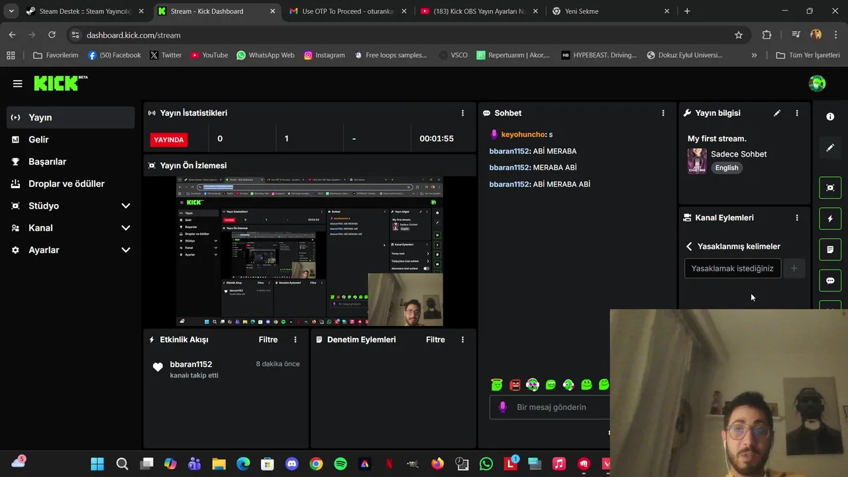This screenshot has width=848, height=477.
Task: Switch to the Yeni Sekme tab
Action: [x=609, y=11]
